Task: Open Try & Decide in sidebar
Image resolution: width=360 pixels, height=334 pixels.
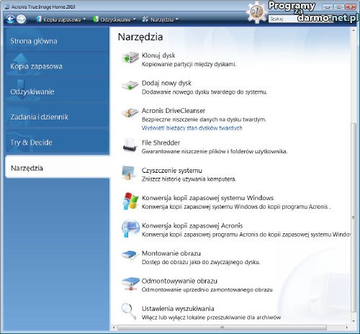Action: [x=57, y=142]
